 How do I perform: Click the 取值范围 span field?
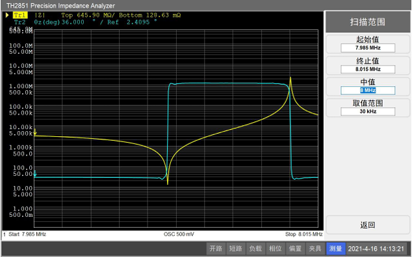tap(368, 112)
